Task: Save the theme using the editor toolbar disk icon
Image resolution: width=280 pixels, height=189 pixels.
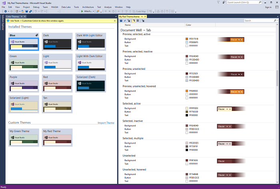Action: (x=121, y=21)
